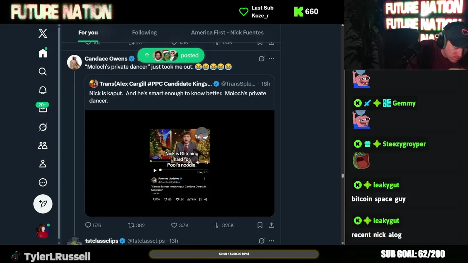Repost the post with 382 reposts
Image resolution: width=468 pixels, height=263 pixels.
136,225
